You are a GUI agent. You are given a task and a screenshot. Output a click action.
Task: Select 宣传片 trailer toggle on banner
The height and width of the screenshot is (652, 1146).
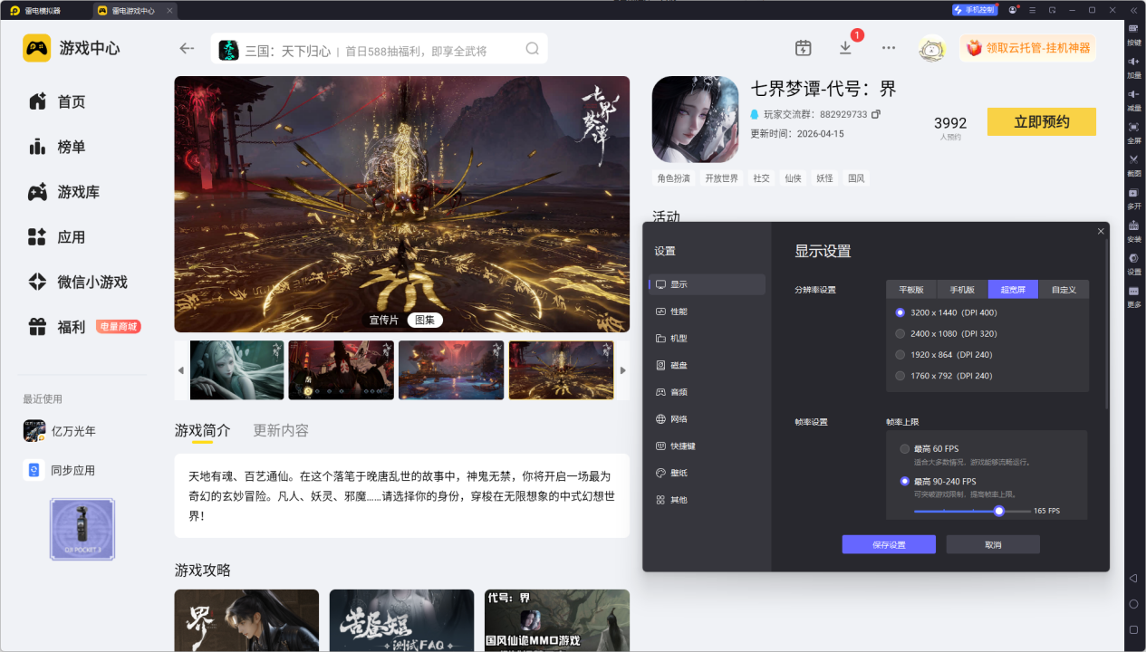click(384, 320)
